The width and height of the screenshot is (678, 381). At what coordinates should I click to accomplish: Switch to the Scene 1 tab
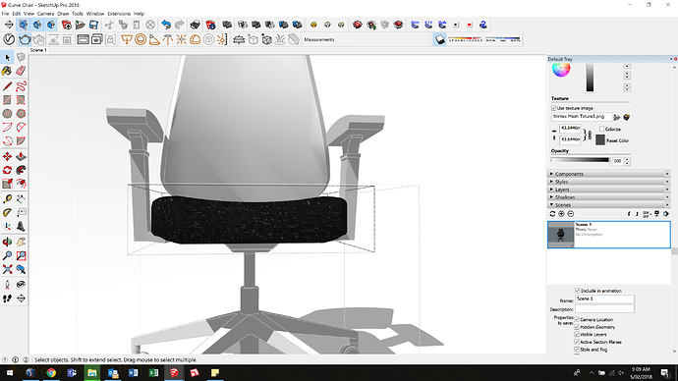pyautogui.click(x=38, y=50)
